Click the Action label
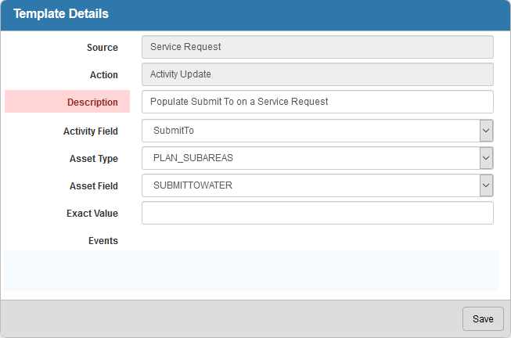 tap(104, 74)
